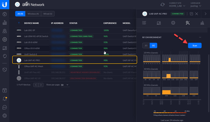The width and height of the screenshot is (210, 122).
Task: Click the 80 MHz channel 106 orange block
Action: 166,92
